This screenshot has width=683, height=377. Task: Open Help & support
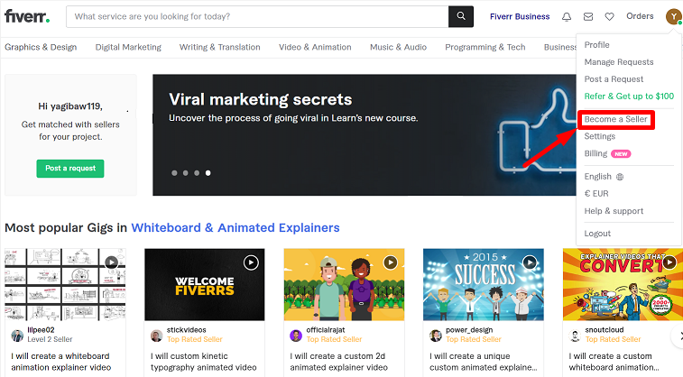tap(614, 211)
